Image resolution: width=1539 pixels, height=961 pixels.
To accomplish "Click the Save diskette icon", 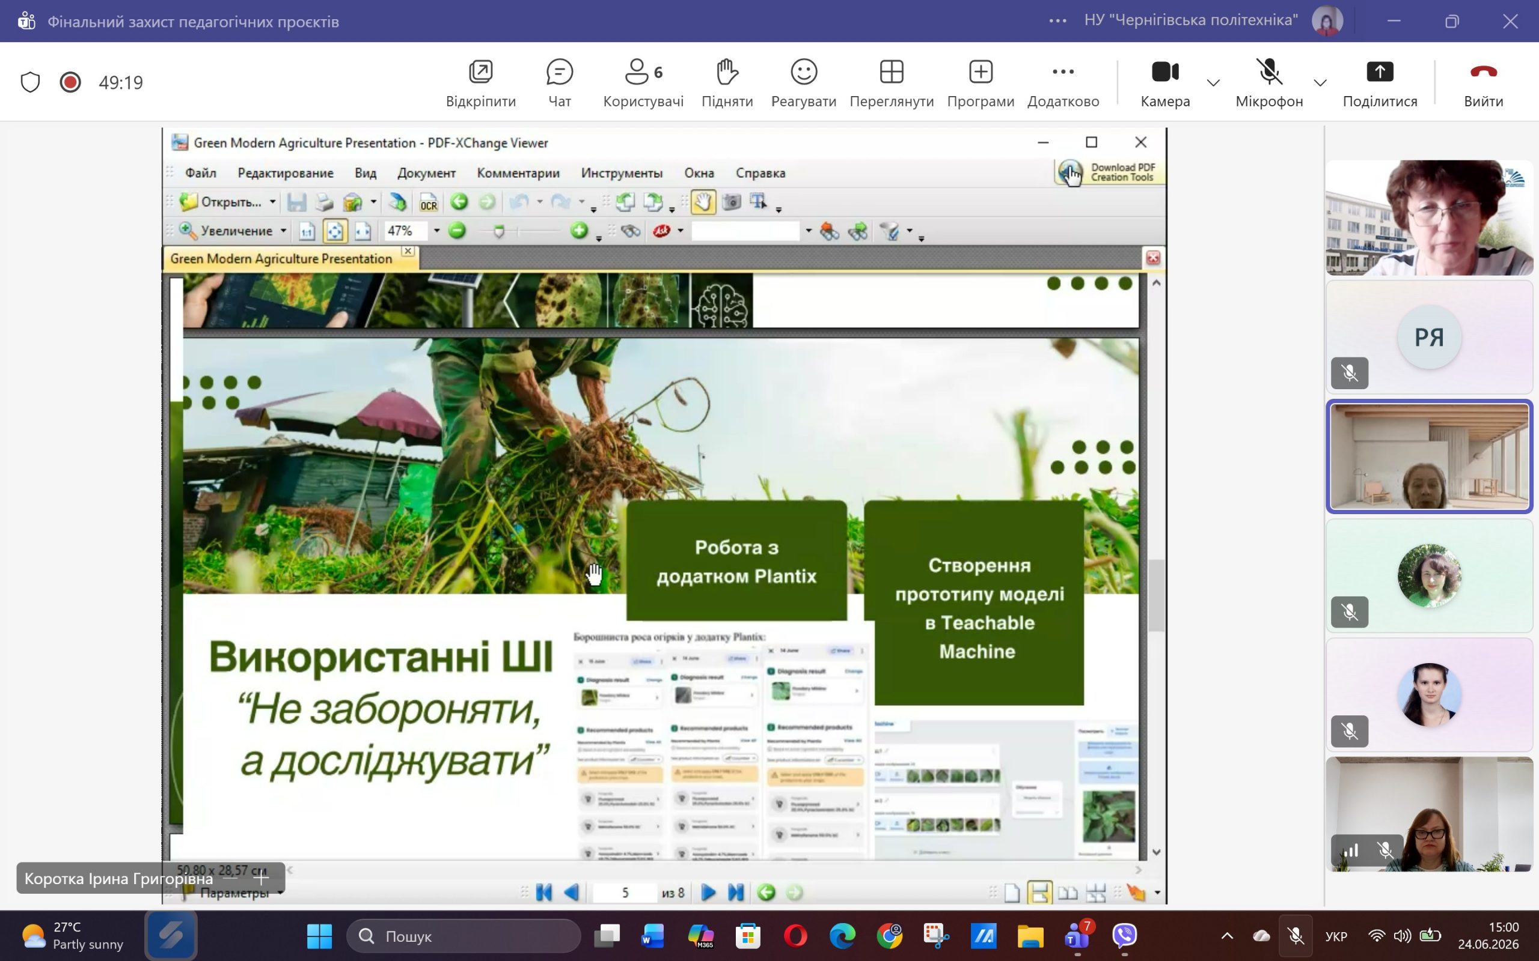I will [296, 202].
